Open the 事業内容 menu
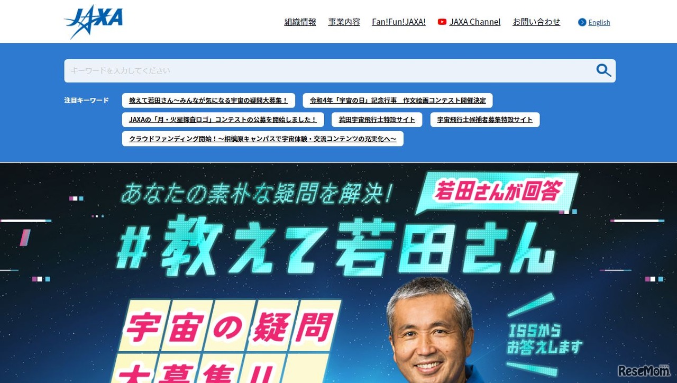Viewport: 677px width, 383px height. coord(344,22)
